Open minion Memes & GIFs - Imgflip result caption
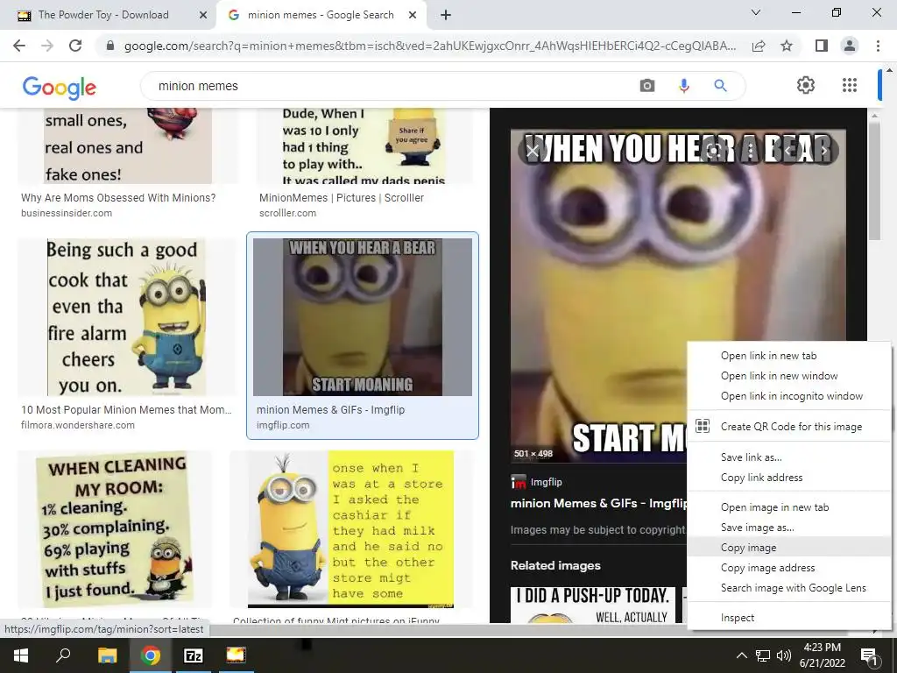The height and width of the screenshot is (673, 897). [330, 410]
